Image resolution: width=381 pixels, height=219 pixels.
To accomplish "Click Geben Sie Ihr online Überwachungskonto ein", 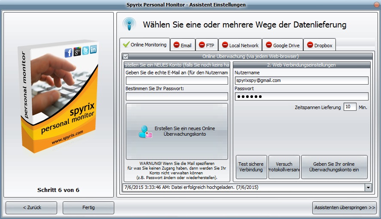I will [x=334, y=167].
